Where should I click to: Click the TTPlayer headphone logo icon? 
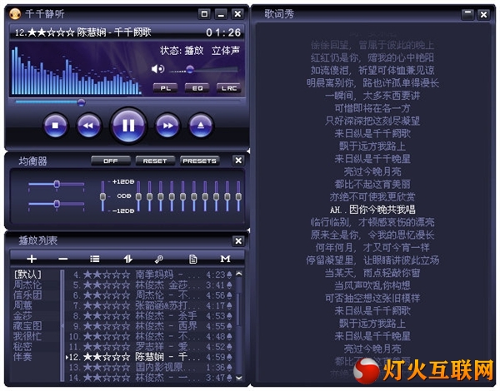[15, 13]
